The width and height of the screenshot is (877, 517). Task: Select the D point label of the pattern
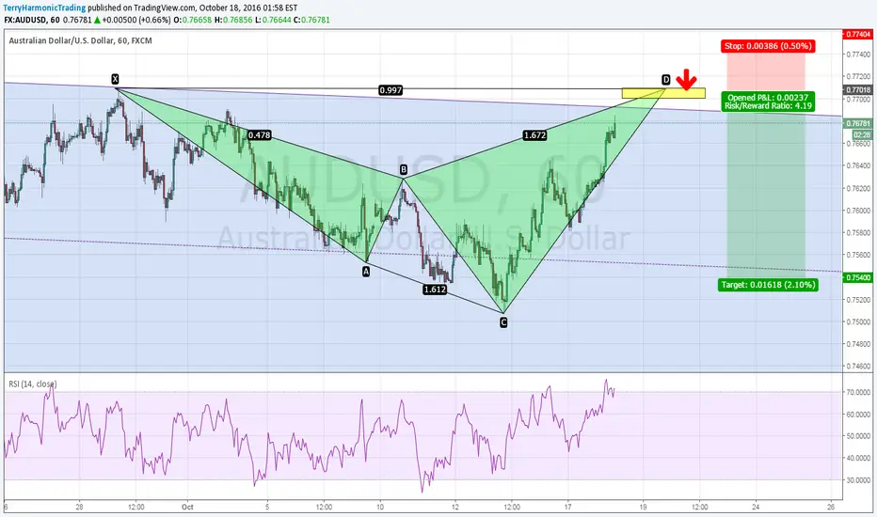(665, 80)
